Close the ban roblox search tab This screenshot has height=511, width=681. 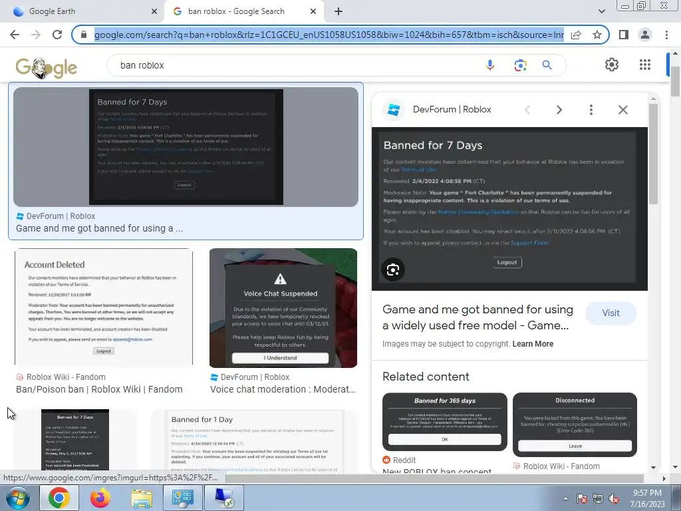coord(313,11)
